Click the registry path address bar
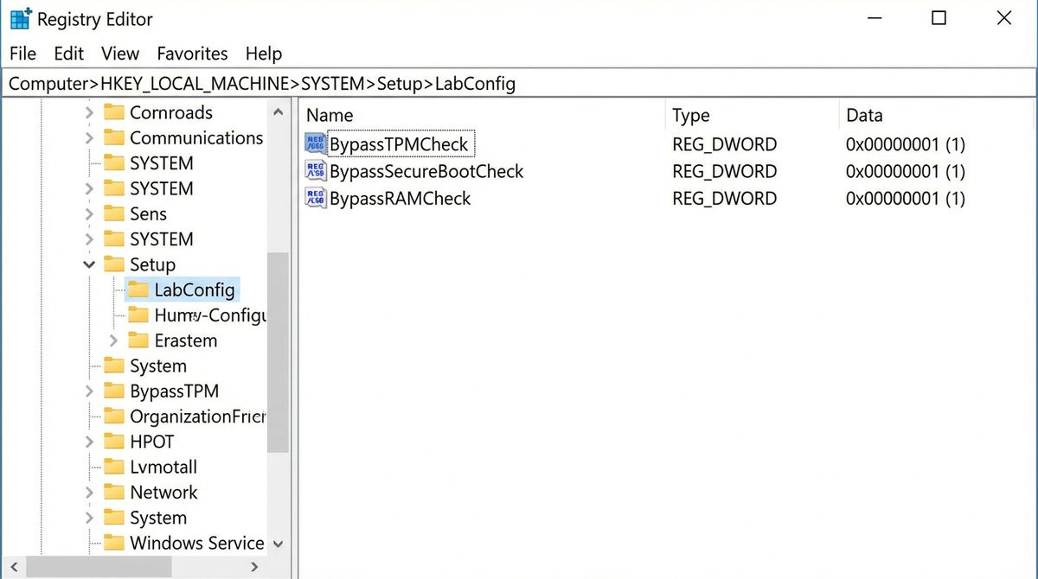The width and height of the screenshot is (1038, 579). point(519,84)
